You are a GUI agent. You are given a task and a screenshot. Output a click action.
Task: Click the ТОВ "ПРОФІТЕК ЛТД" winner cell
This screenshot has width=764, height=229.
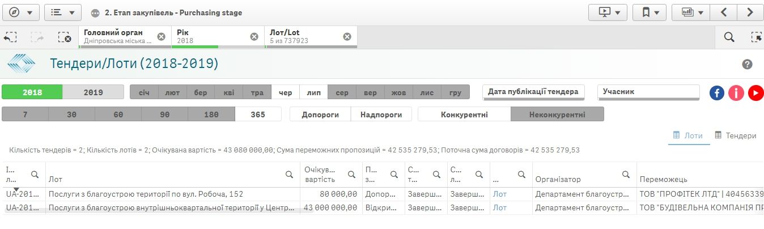pos(701,193)
